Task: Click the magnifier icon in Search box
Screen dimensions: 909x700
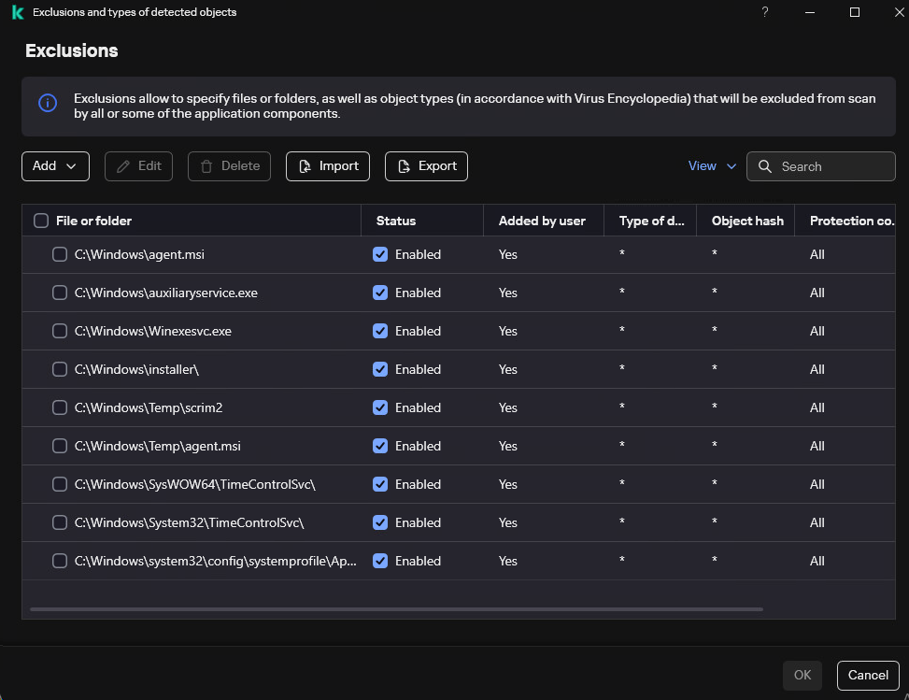Action: (765, 166)
